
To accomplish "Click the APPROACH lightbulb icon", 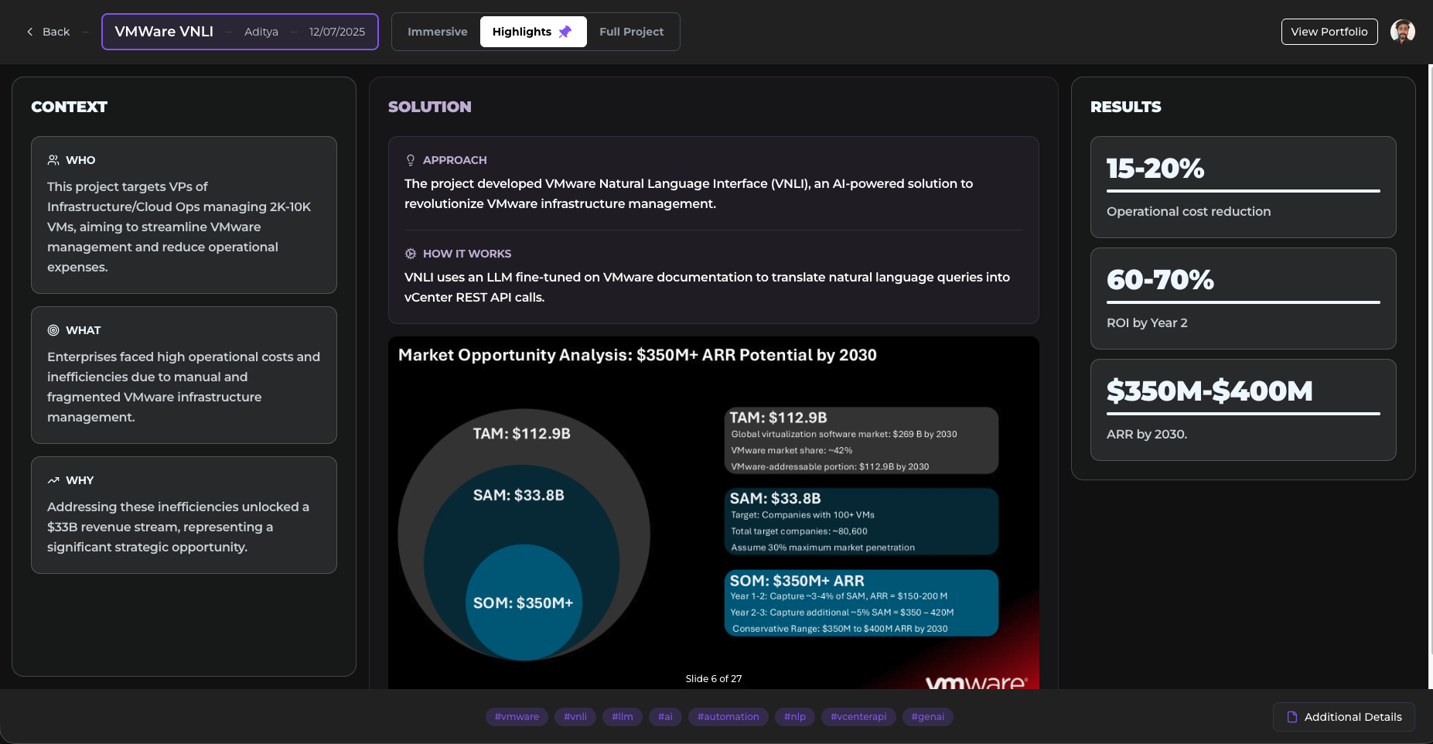I will point(411,160).
